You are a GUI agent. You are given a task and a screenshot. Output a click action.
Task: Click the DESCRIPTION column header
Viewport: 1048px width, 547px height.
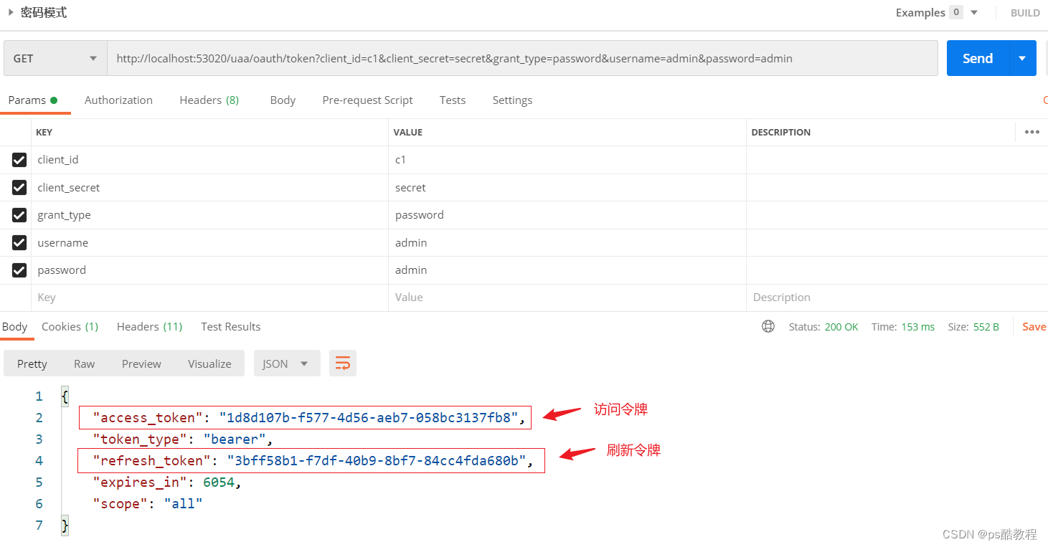pos(780,133)
